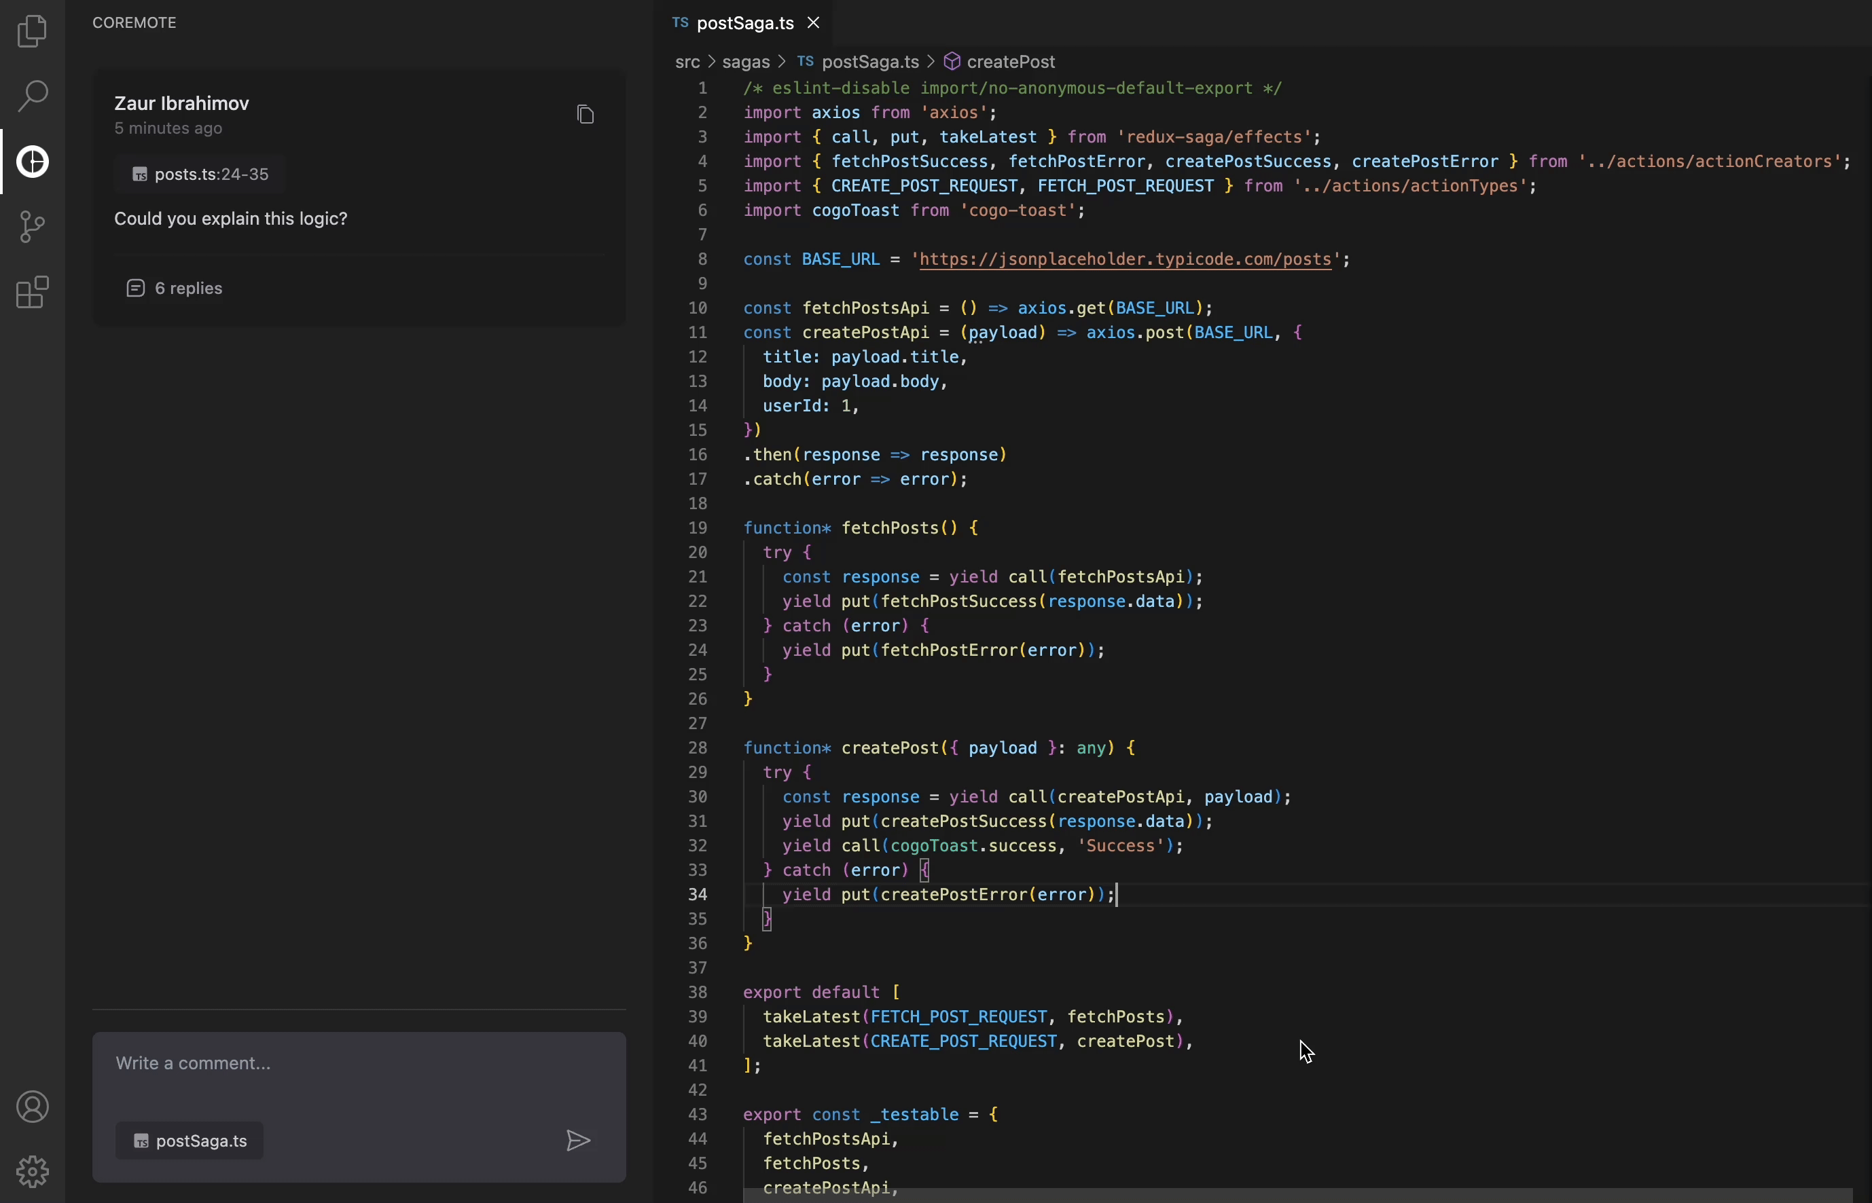Click createPost symbol in breadcrumb
1872x1203 pixels.
coord(1000,62)
